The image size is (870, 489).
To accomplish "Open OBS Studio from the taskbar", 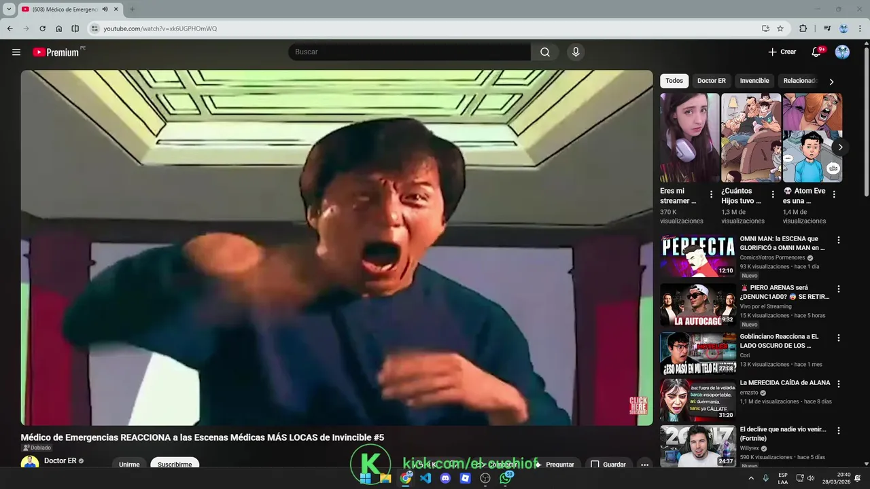I will coord(485,478).
